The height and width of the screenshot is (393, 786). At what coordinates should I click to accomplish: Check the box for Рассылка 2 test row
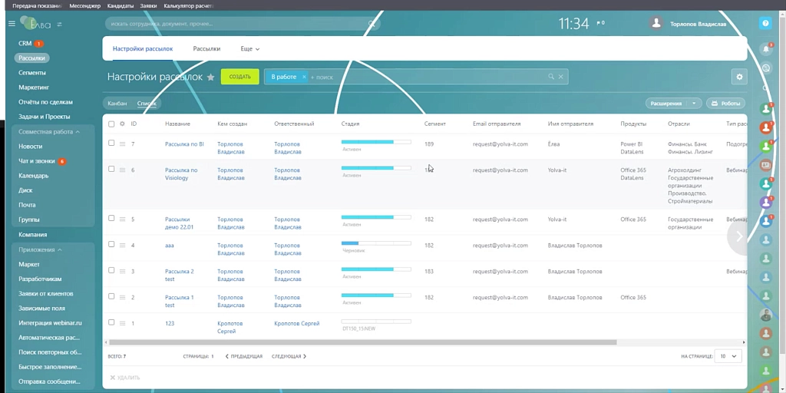tap(111, 270)
